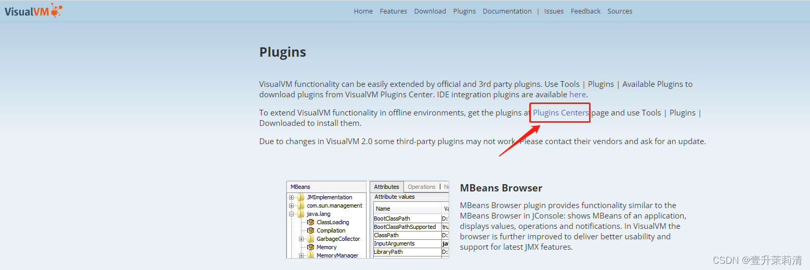Open the Features nav item
The width and height of the screenshot is (810, 270).
point(394,11)
